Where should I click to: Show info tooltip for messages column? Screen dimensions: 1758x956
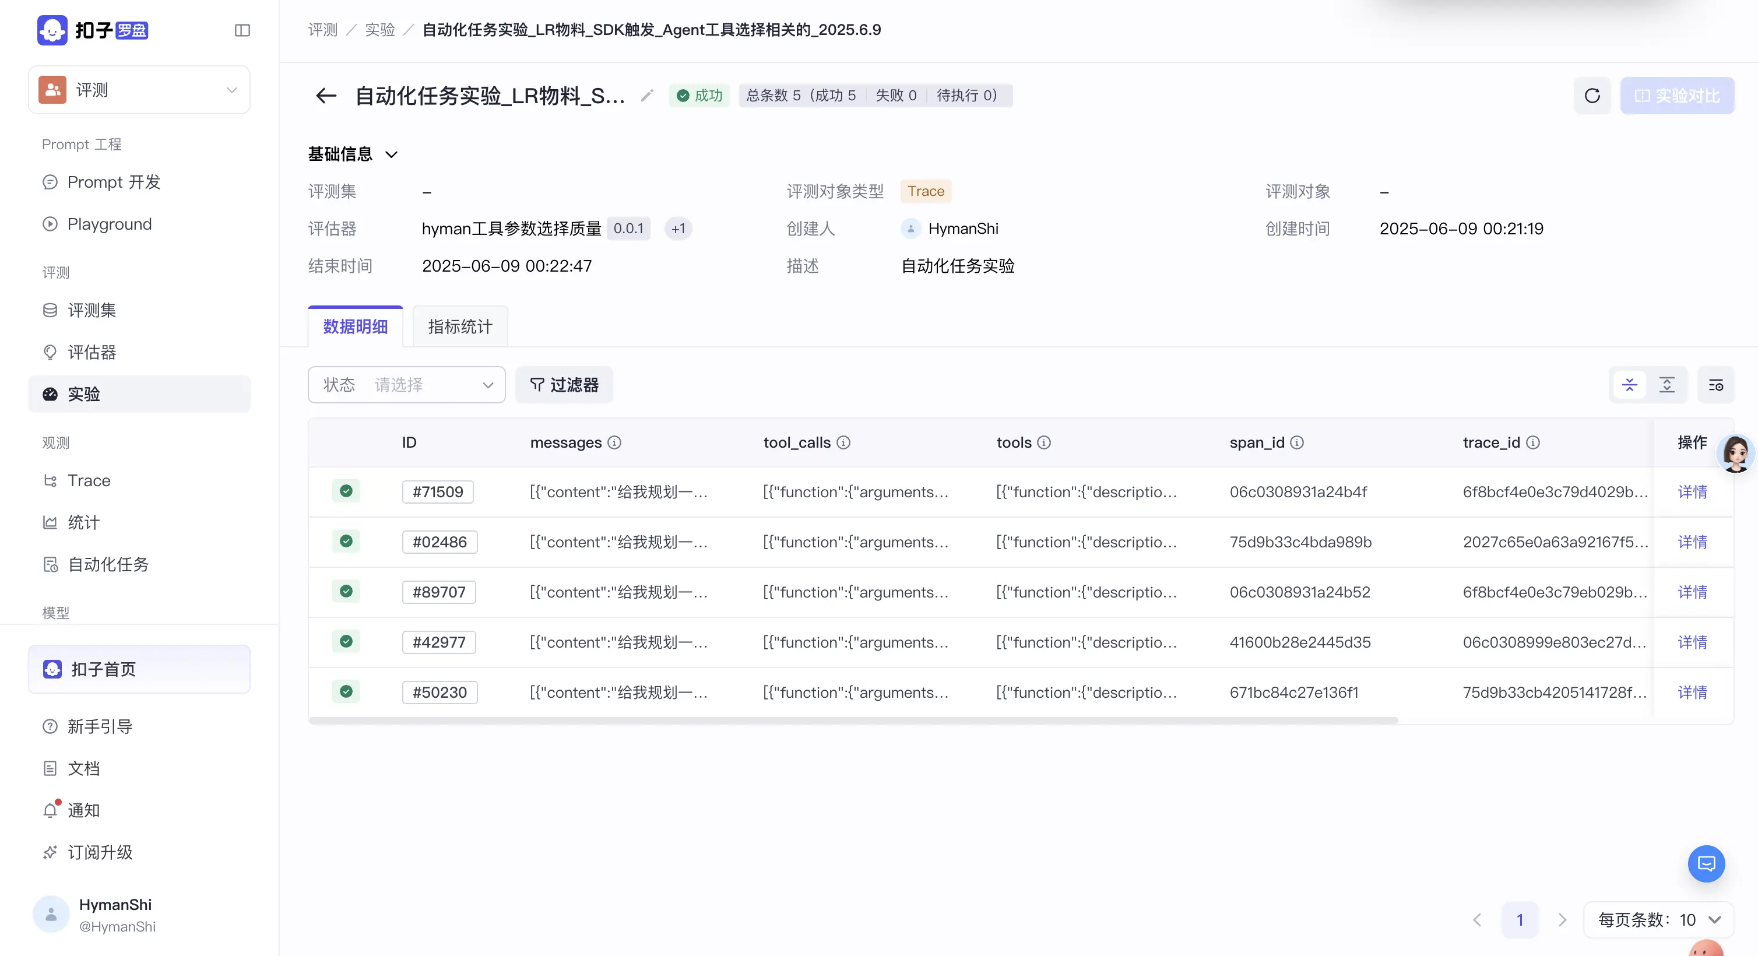(x=614, y=443)
